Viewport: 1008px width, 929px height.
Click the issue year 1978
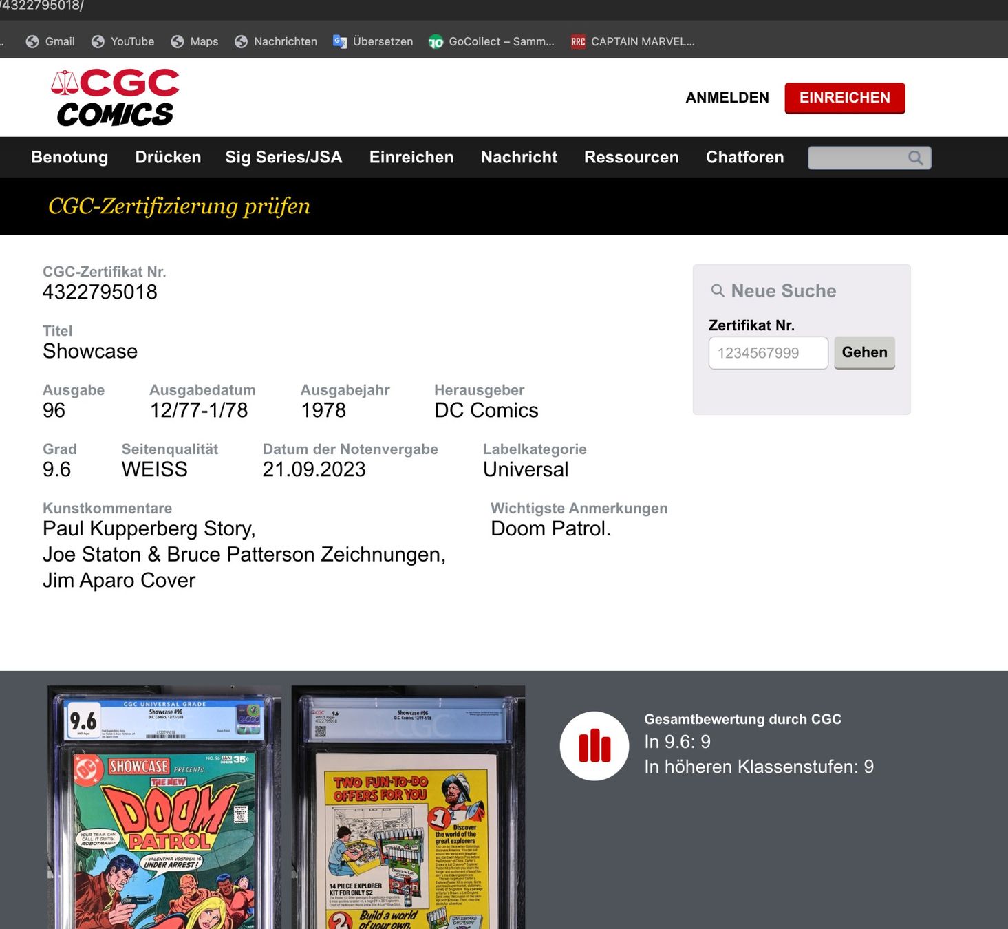click(323, 410)
